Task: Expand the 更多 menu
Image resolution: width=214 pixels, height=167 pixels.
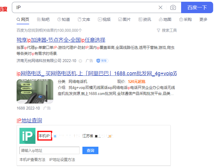Action: point(203,19)
